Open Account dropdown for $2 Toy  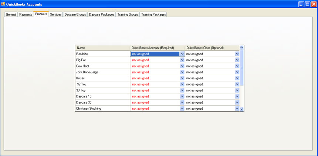pyautogui.click(x=182, y=84)
